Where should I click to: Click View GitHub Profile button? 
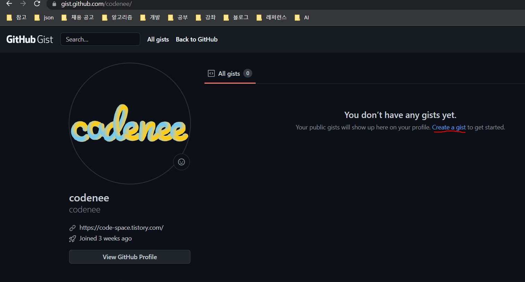[x=130, y=257]
